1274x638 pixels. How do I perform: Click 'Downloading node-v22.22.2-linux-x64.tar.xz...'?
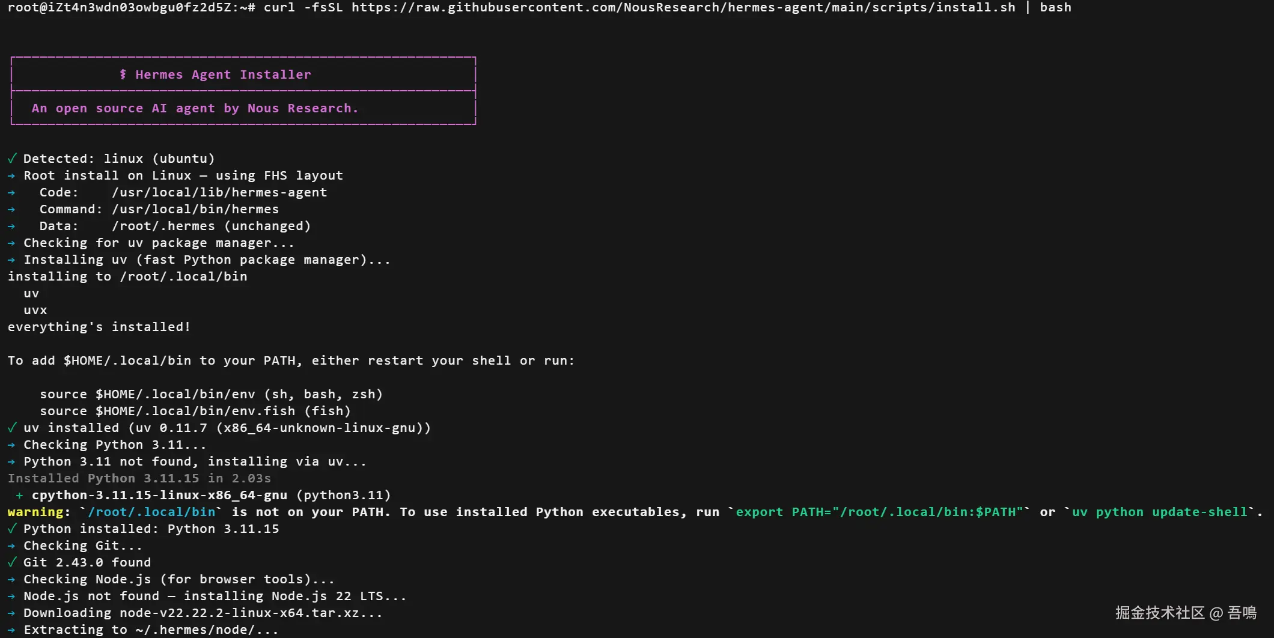click(x=203, y=613)
